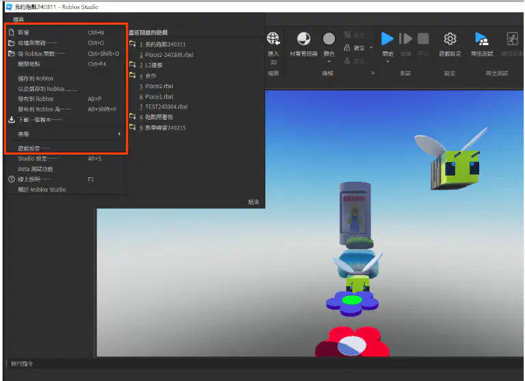525x381 pixels.
Task: Expand the 進階 submenu arrow
Action: 120,133
